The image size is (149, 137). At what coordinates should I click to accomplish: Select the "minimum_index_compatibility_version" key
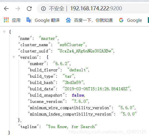click(71, 114)
